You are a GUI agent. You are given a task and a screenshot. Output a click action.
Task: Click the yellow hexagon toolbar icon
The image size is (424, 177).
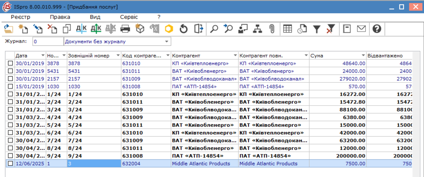coord(169,29)
